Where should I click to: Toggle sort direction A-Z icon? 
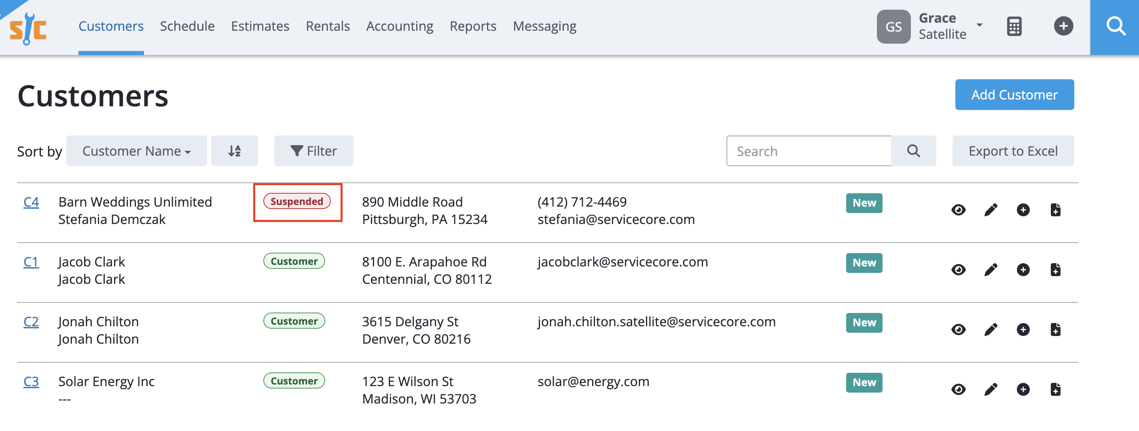click(x=234, y=151)
